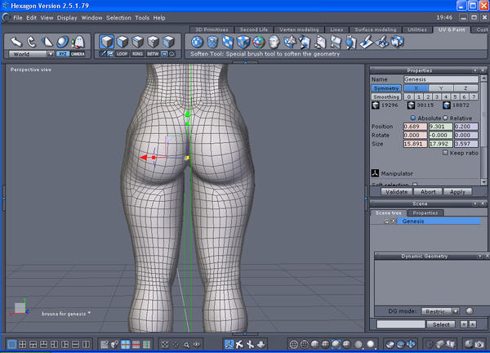The image size is (490, 353).
Task: Select the Relative radio button
Action: point(444,118)
